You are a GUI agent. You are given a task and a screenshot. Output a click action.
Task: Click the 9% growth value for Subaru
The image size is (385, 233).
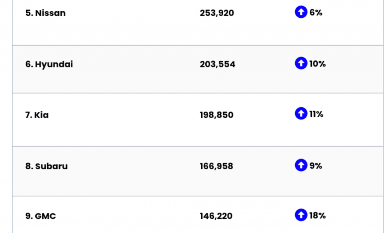coord(316,166)
